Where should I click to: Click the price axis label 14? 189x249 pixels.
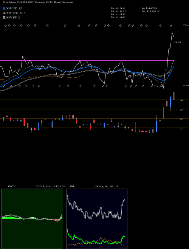tap(181, 100)
